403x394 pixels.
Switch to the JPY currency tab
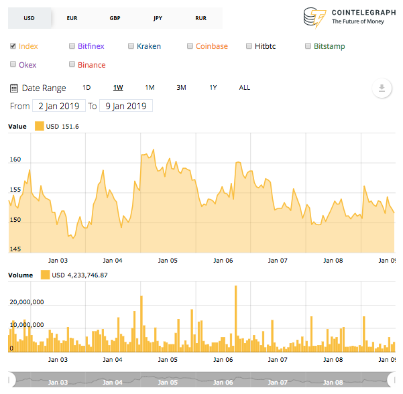pos(158,18)
